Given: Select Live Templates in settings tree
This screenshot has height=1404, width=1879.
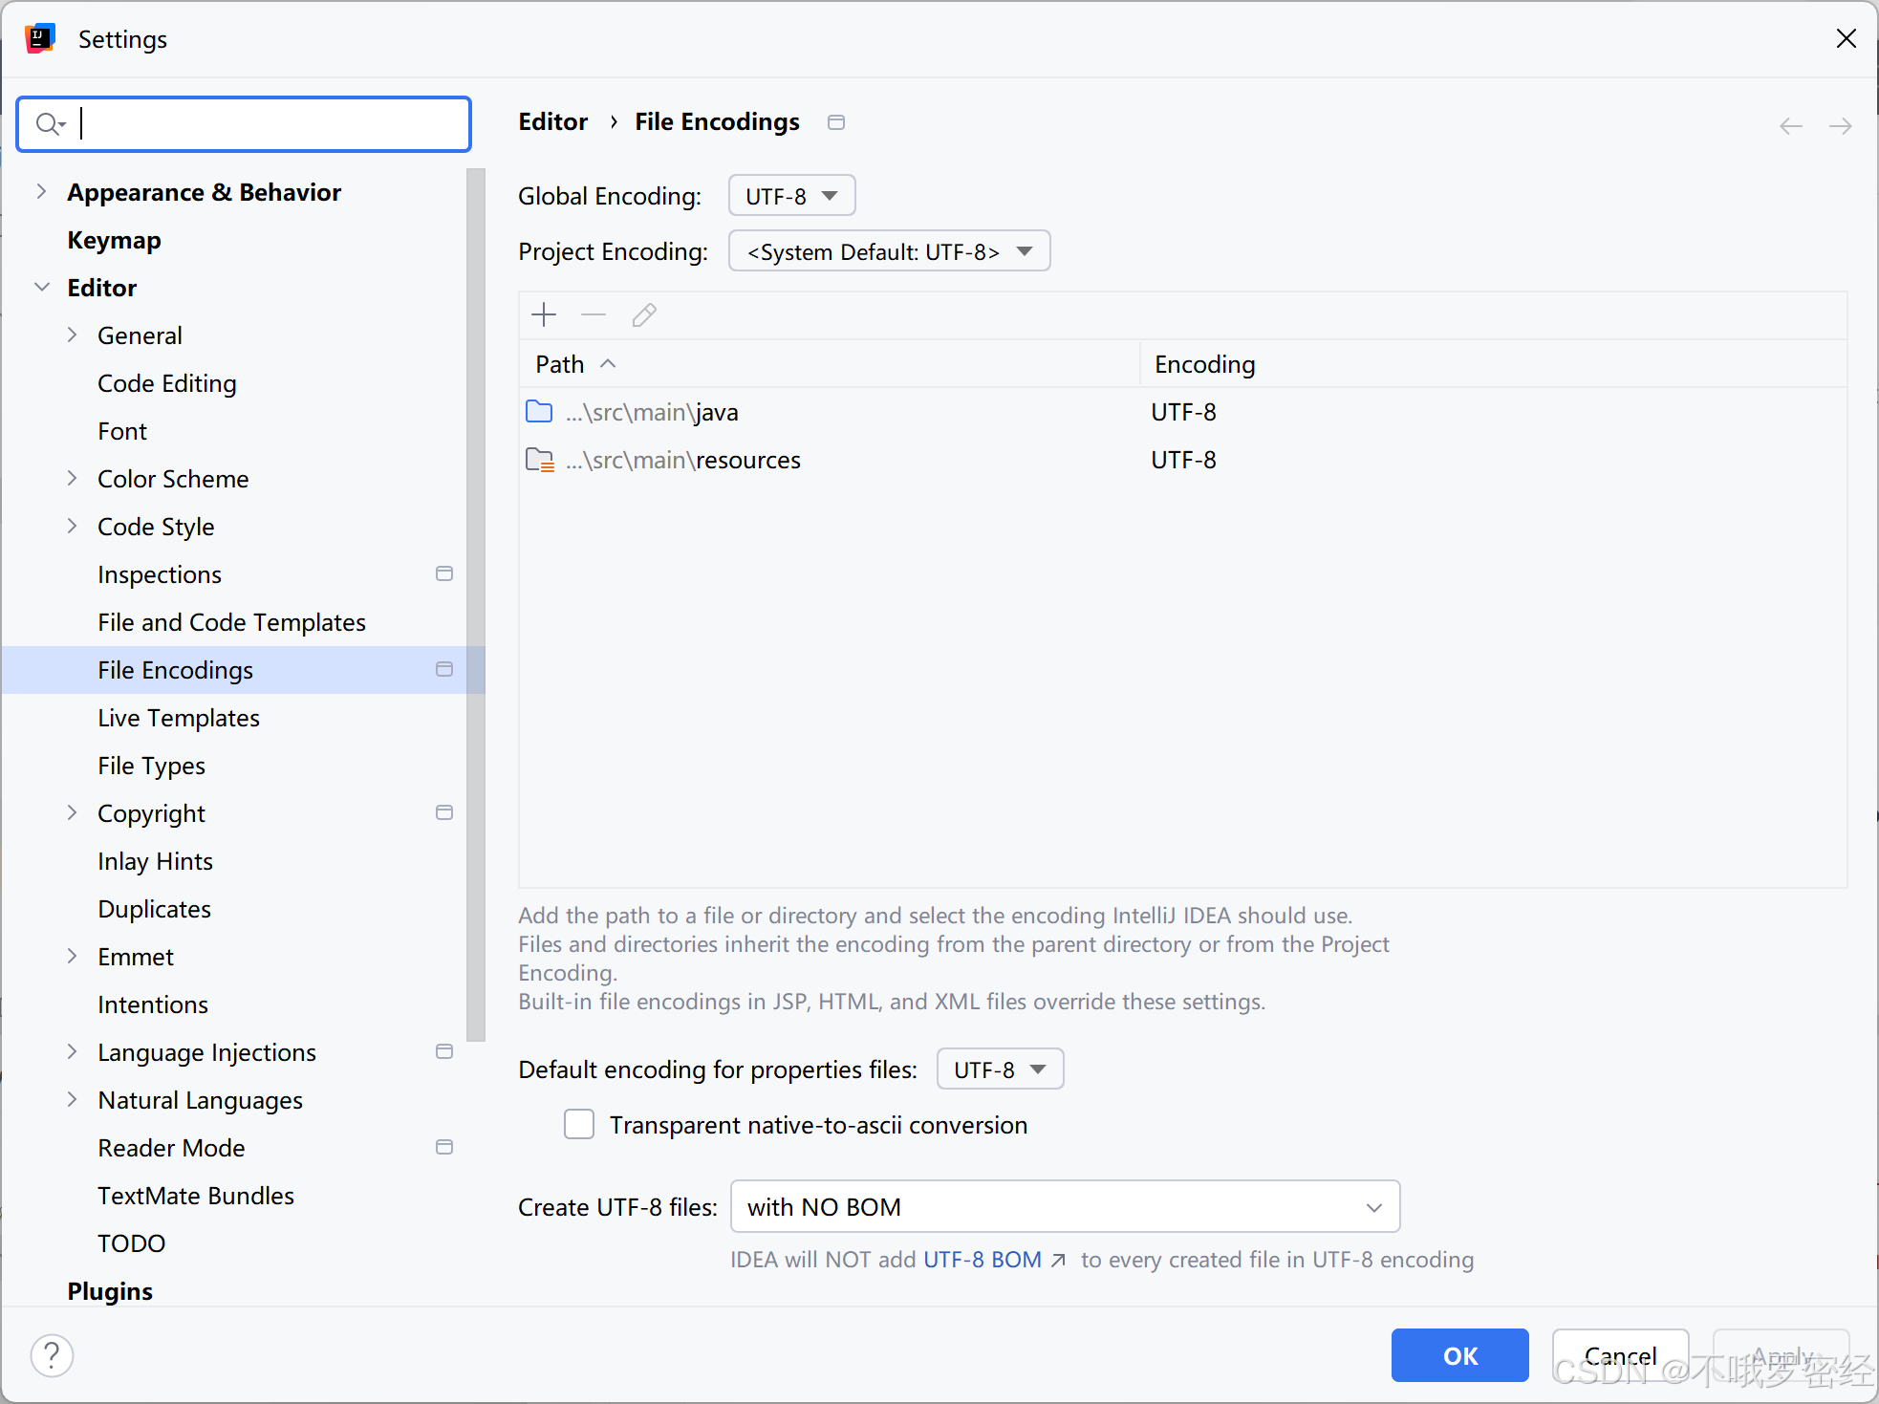Looking at the screenshot, I should (179, 718).
